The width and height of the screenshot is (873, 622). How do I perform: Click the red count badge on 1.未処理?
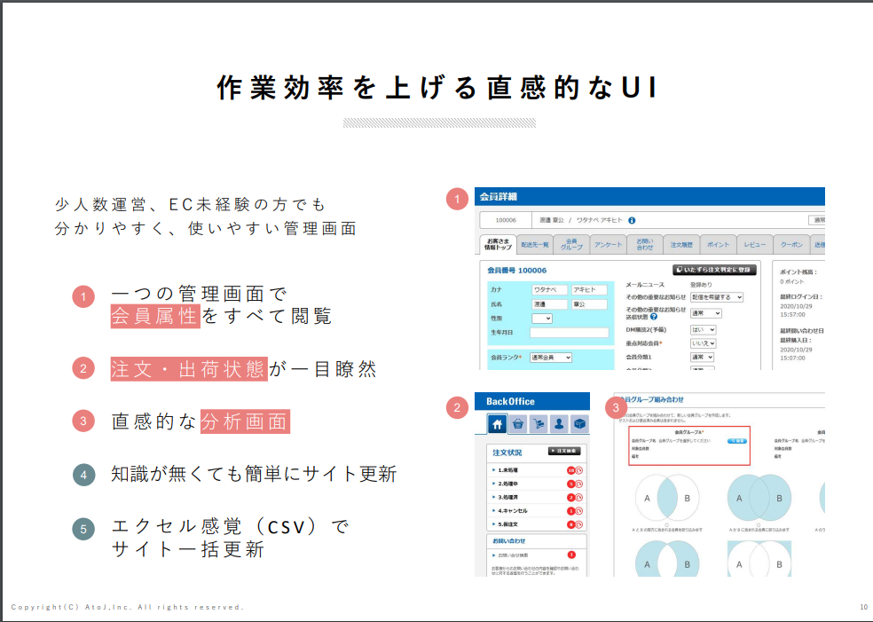(570, 470)
